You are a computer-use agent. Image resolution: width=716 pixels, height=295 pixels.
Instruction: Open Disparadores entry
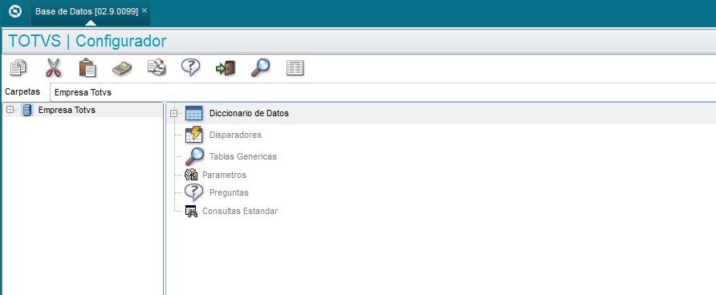point(235,135)
